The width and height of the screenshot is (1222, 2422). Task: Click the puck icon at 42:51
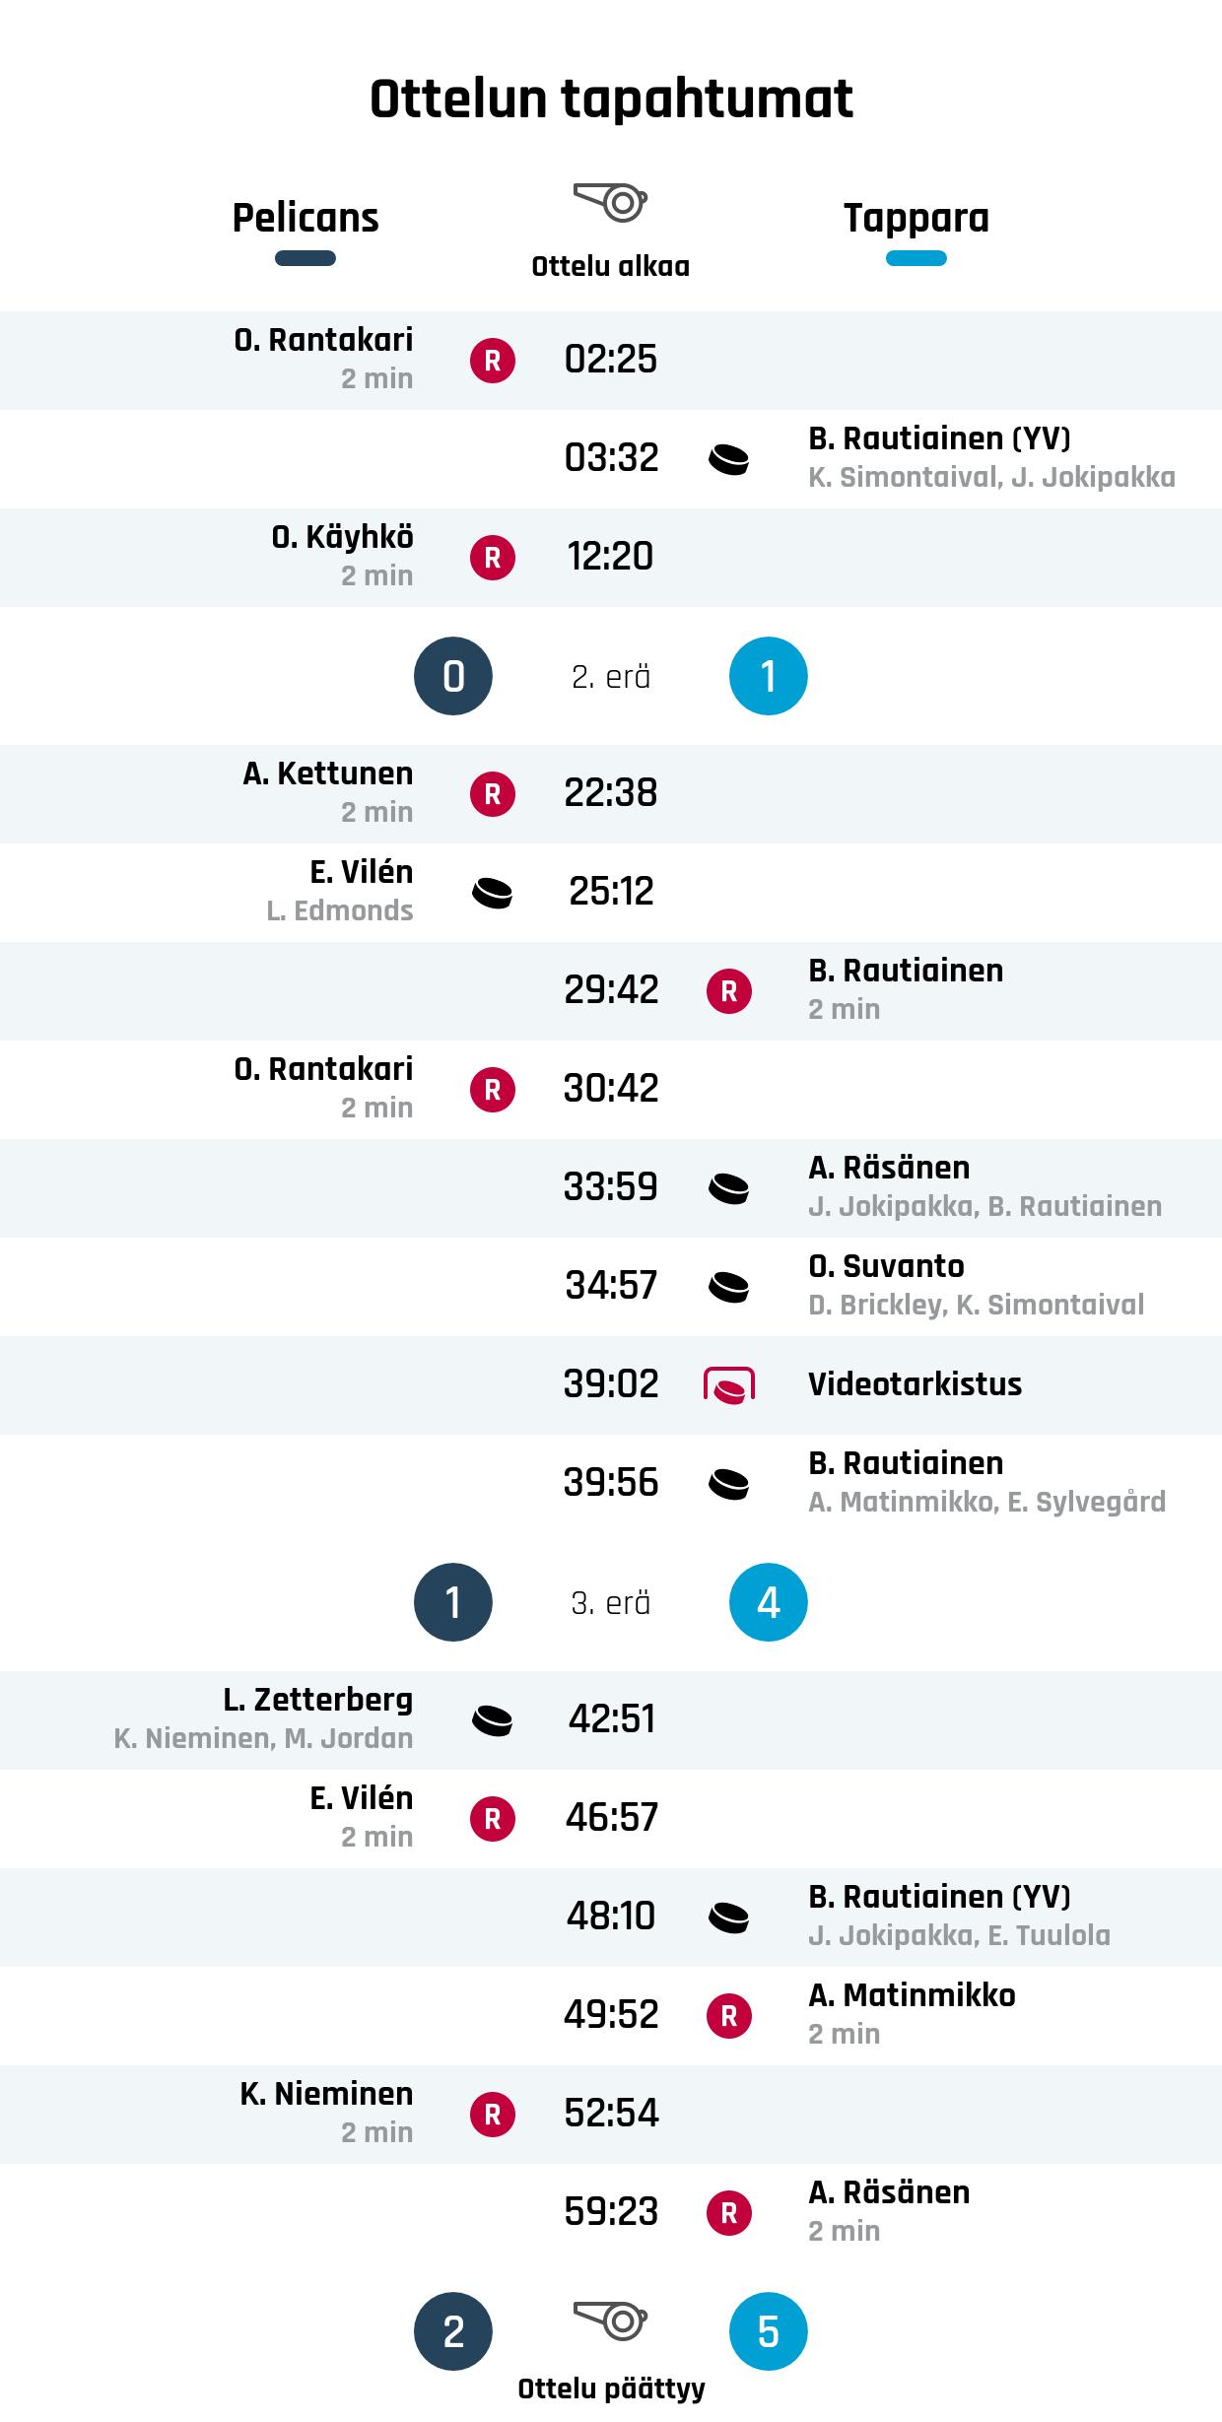493,1720
